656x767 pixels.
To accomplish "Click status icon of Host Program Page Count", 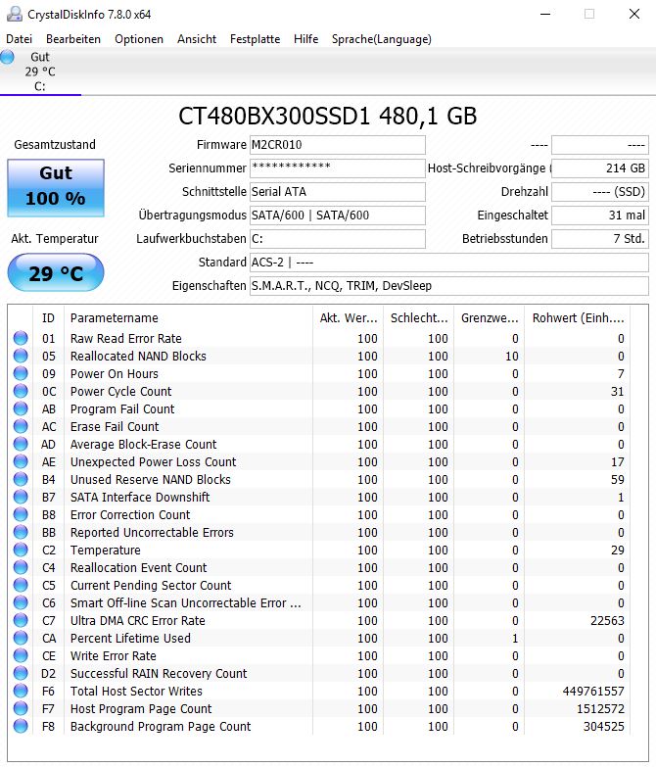I will coord(21,708).
